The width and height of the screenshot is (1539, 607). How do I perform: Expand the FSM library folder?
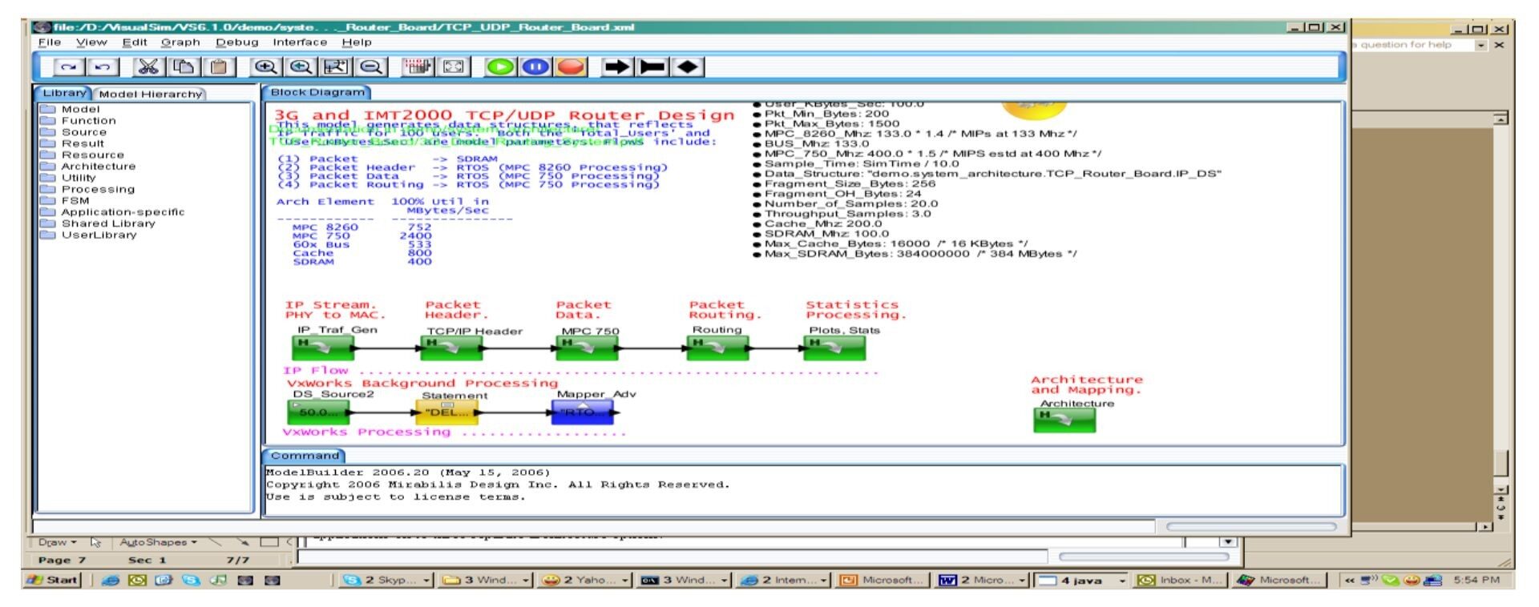click(x=65, y=201)
